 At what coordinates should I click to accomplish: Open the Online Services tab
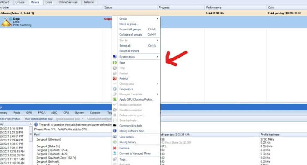click(68, 2)
